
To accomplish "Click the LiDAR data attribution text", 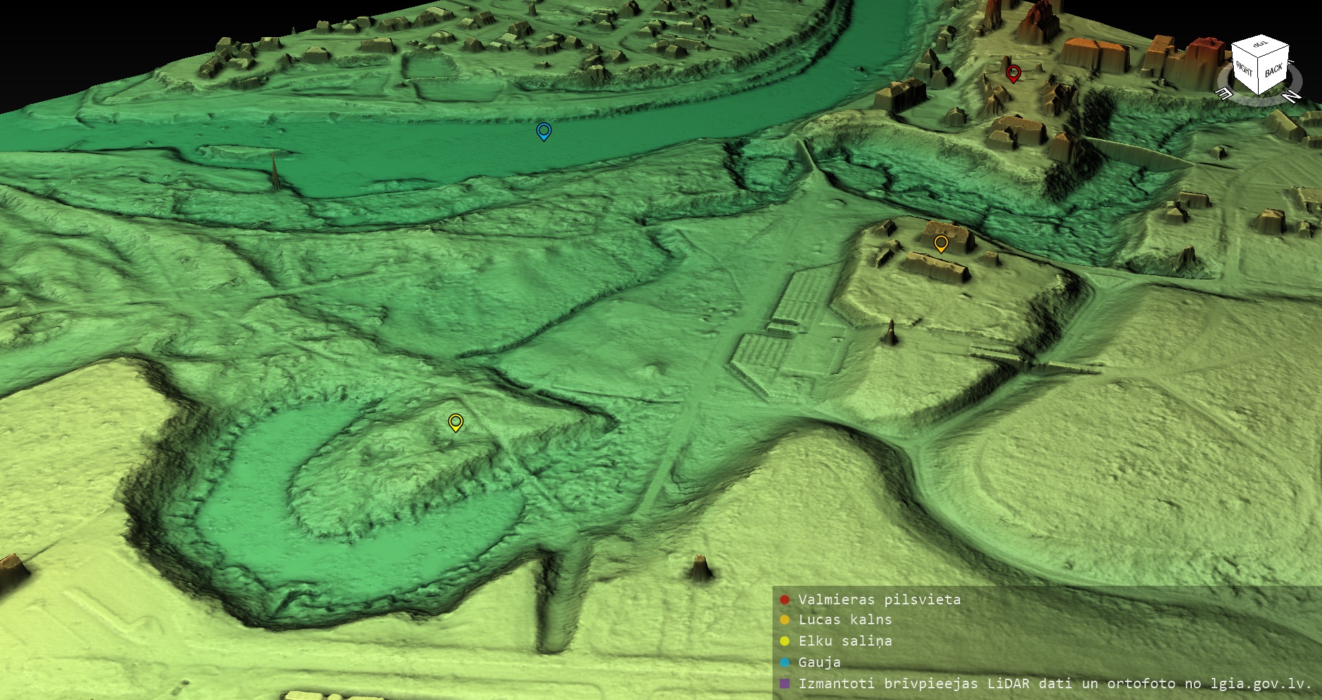I will (1055, 683).
